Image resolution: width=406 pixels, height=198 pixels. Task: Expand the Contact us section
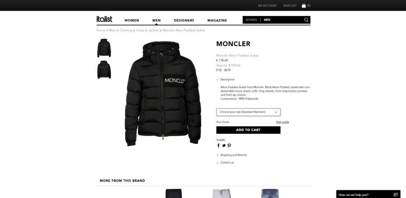point(225,162)
